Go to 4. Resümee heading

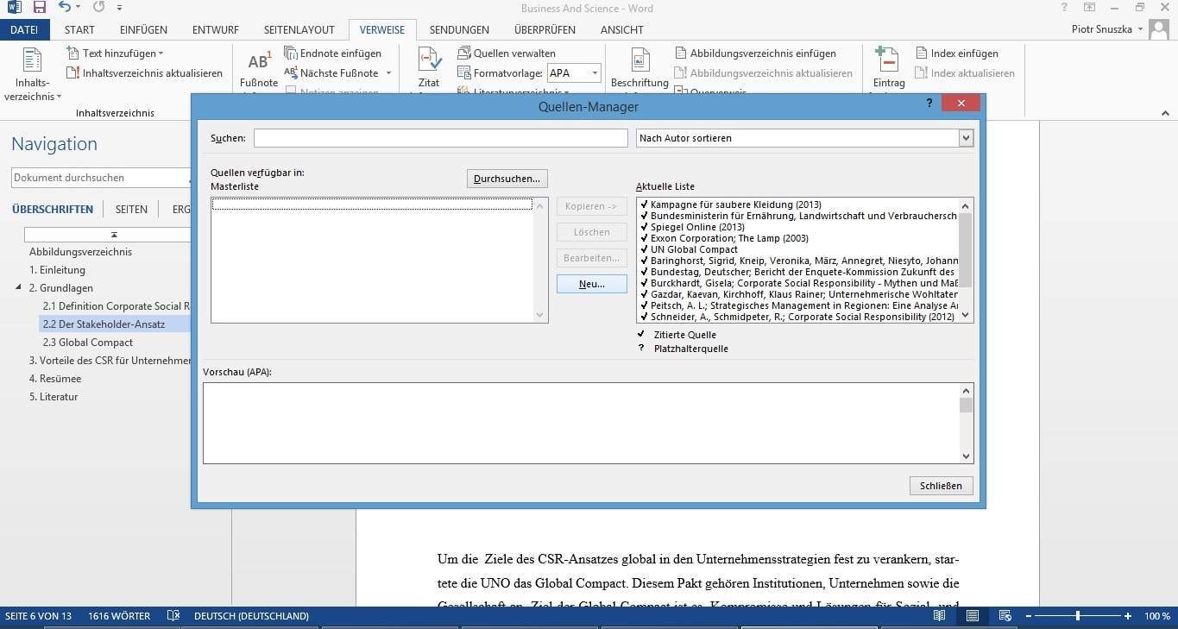coord(55,379)
